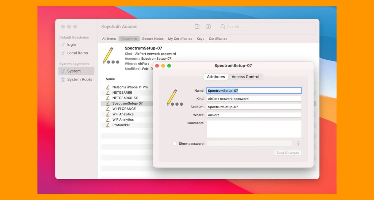The image size is (374, 200).
Task: Zoom SpectrumSetup-07 dialog with green button
Action: point(169,66)
